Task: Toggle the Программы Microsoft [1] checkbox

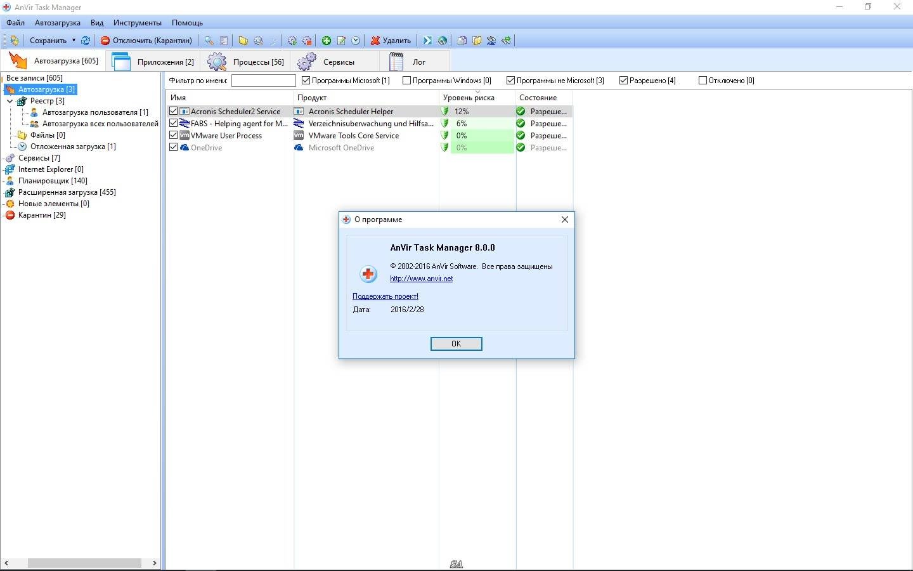Action: (x=306, y=81)
